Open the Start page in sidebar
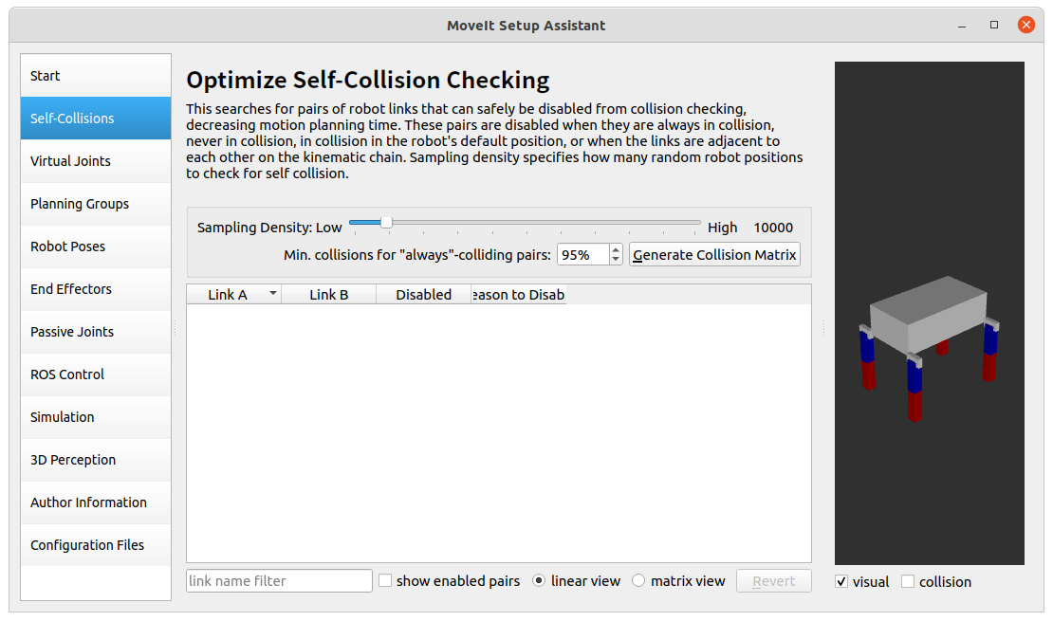 click(x=96, y=76)
